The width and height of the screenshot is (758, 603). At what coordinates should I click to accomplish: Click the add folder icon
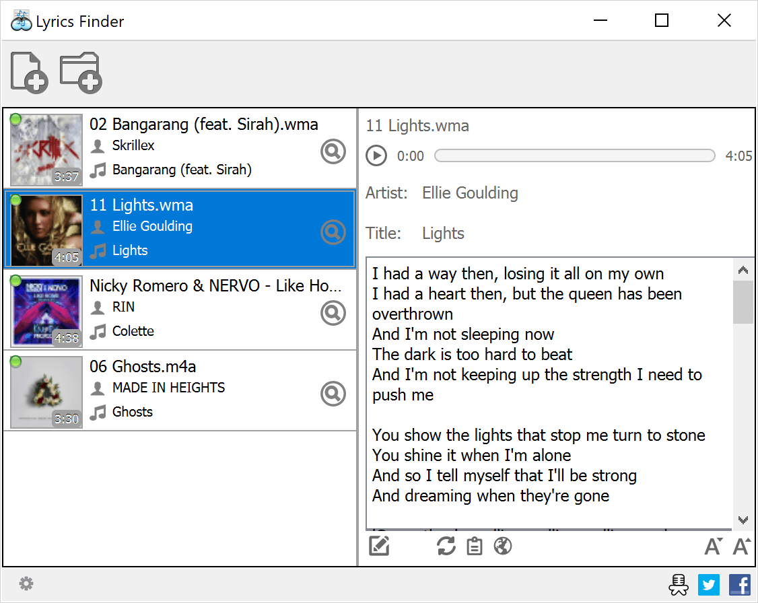pyautogui.click(x=81, y=73)
